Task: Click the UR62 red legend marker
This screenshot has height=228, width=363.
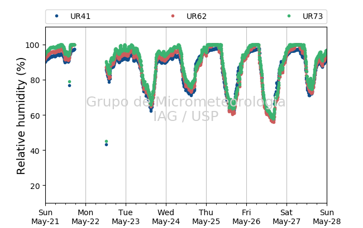Action: [173, 16]
